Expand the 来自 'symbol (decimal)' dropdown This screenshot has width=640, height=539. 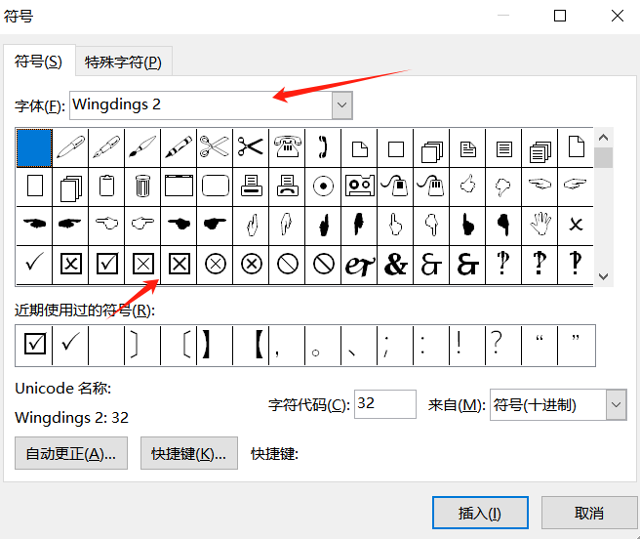(616, 404)
